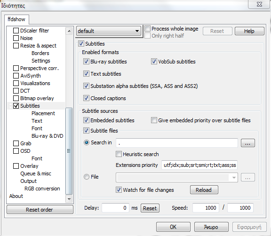Click scroll down arrow in filter list
Viewport: 271px width, 236px height.
69,199
